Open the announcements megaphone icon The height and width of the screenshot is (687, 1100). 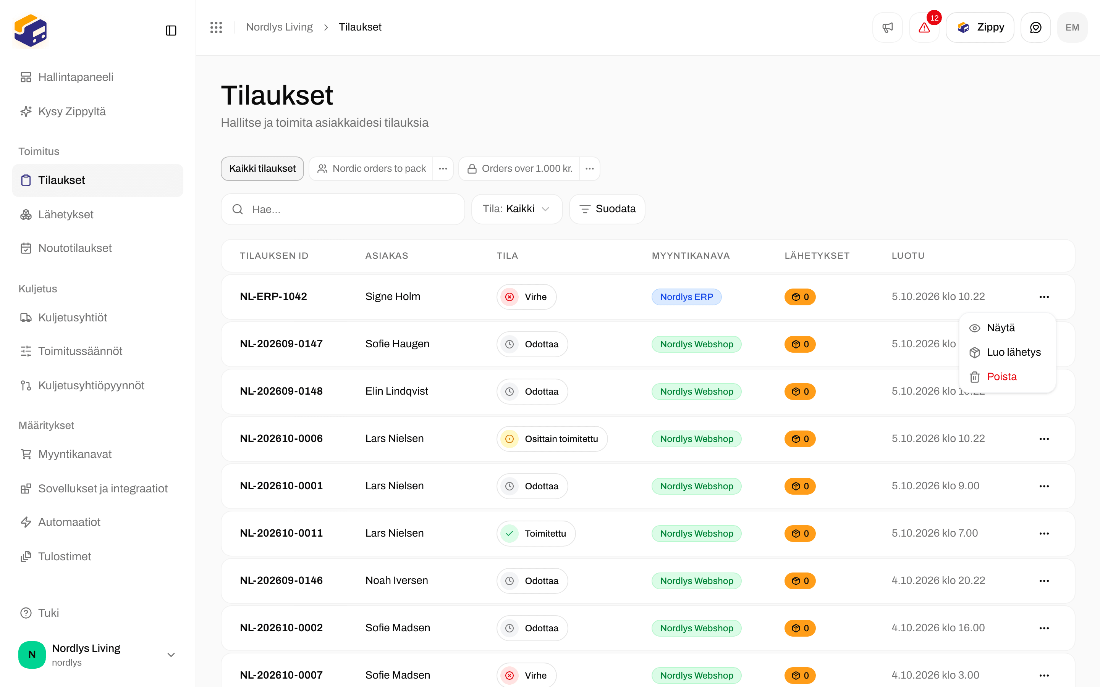pyautogui.click(x=887, y=27)
